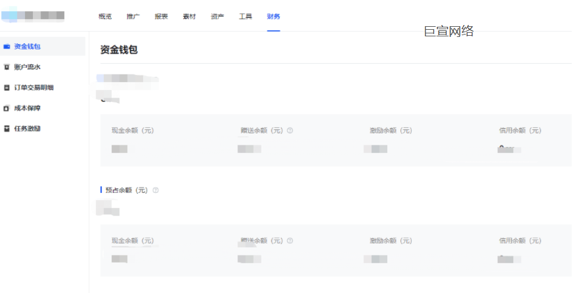The image size is (577, 293).
Task: Click help icon beside upper 赠送余额（元）
Action: [290, 130]
